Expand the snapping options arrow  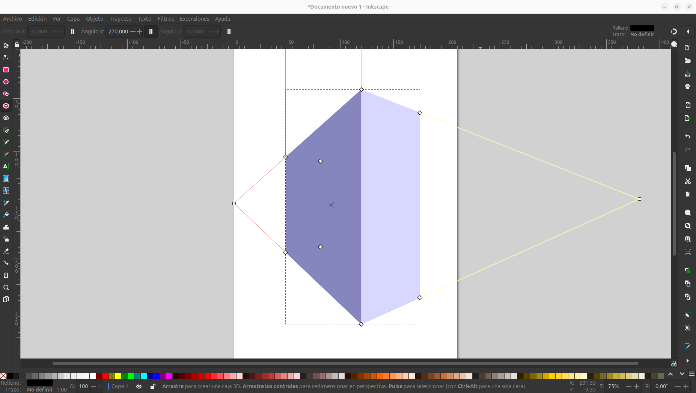coord(688,31)
